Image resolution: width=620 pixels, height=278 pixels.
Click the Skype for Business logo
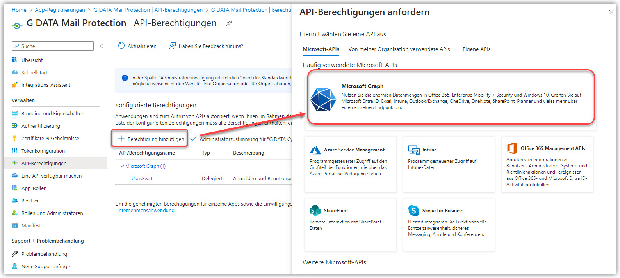[413, 210]
